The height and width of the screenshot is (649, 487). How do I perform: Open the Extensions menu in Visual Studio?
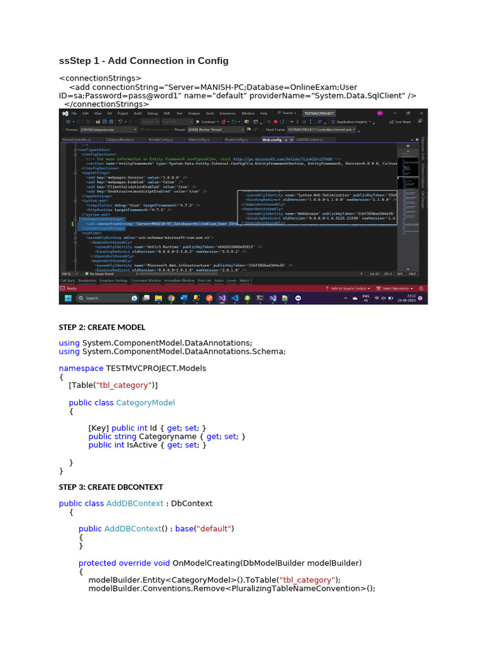pos(228,113)
